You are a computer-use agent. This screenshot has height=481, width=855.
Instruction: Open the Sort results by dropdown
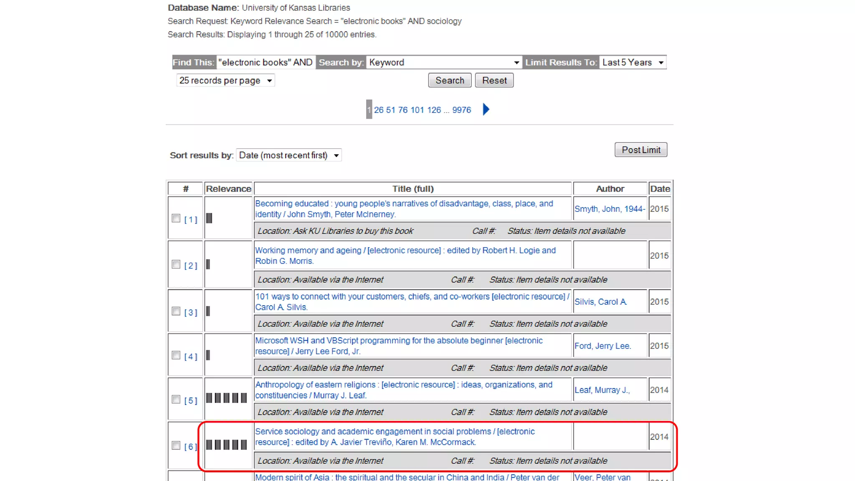[288, 155]
